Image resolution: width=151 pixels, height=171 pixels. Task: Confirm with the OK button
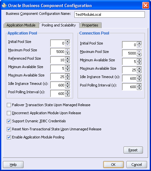113,165
